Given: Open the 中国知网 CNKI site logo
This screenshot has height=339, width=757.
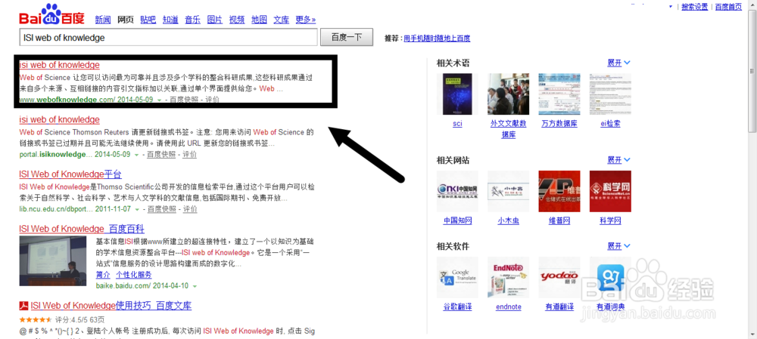Looking at the screenshot, I should (x=457, y=191).
